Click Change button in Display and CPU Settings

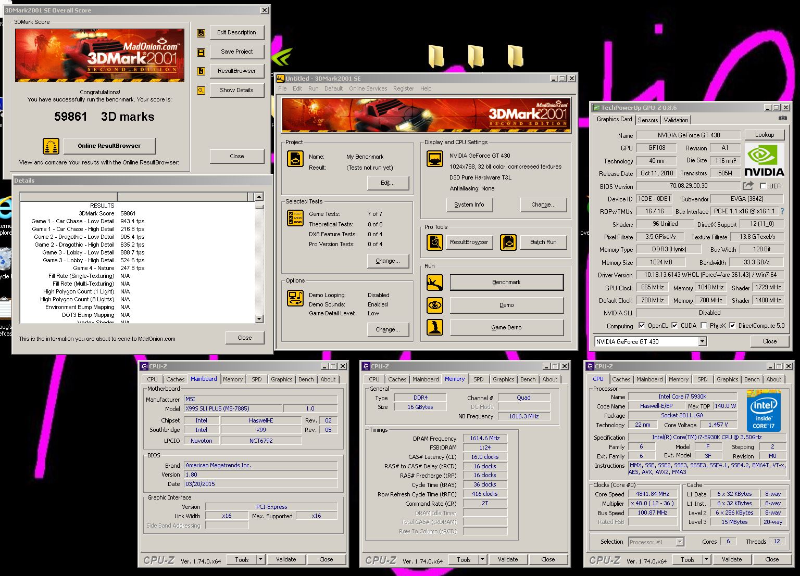click(543, 205)
